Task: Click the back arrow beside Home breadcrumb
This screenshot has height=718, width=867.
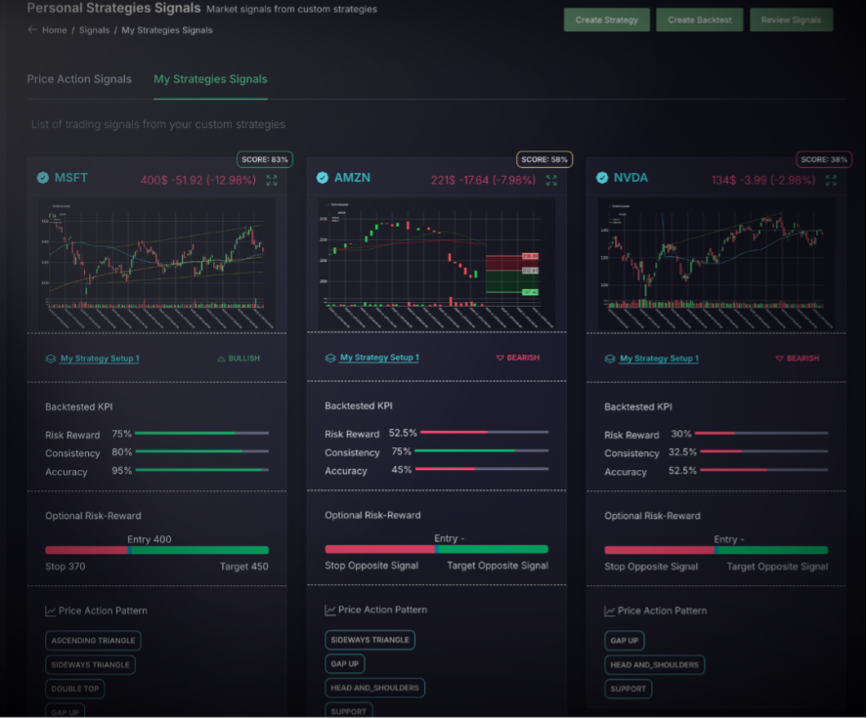Action: (32, 30)
